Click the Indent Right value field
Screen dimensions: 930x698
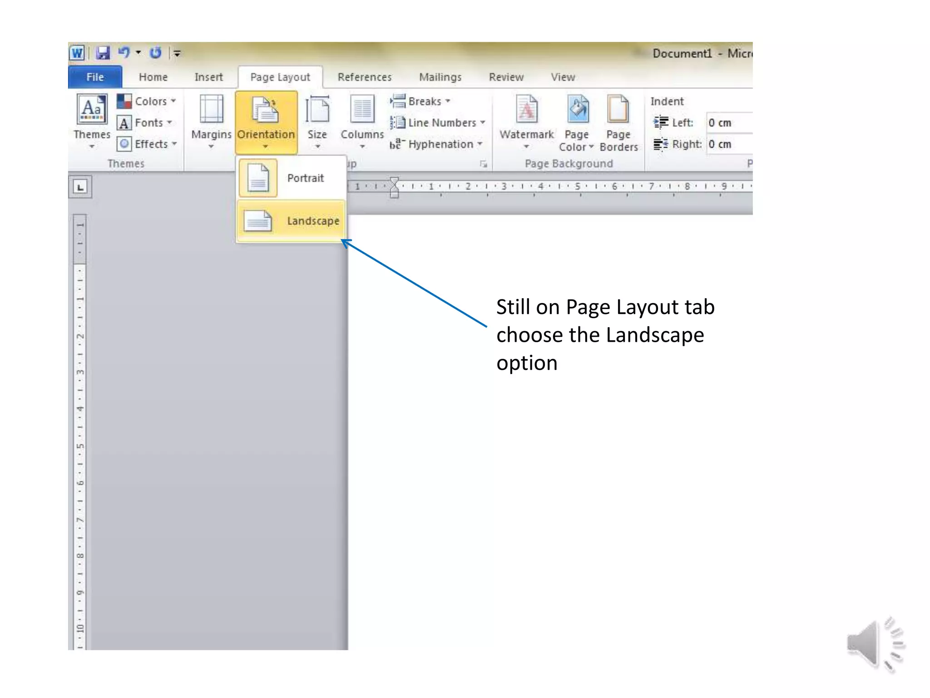tap(729, 144)
